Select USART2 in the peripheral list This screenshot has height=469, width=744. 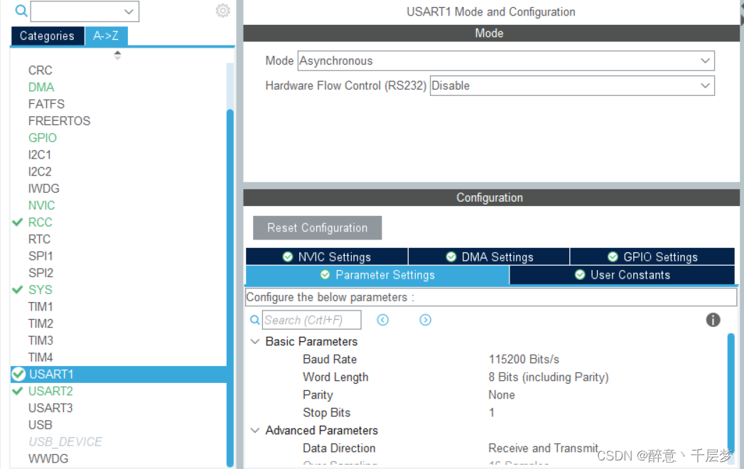pos(50,391)
